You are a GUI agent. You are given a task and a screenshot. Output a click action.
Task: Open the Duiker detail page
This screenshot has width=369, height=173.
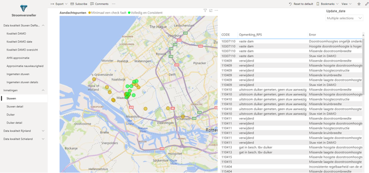14,123
